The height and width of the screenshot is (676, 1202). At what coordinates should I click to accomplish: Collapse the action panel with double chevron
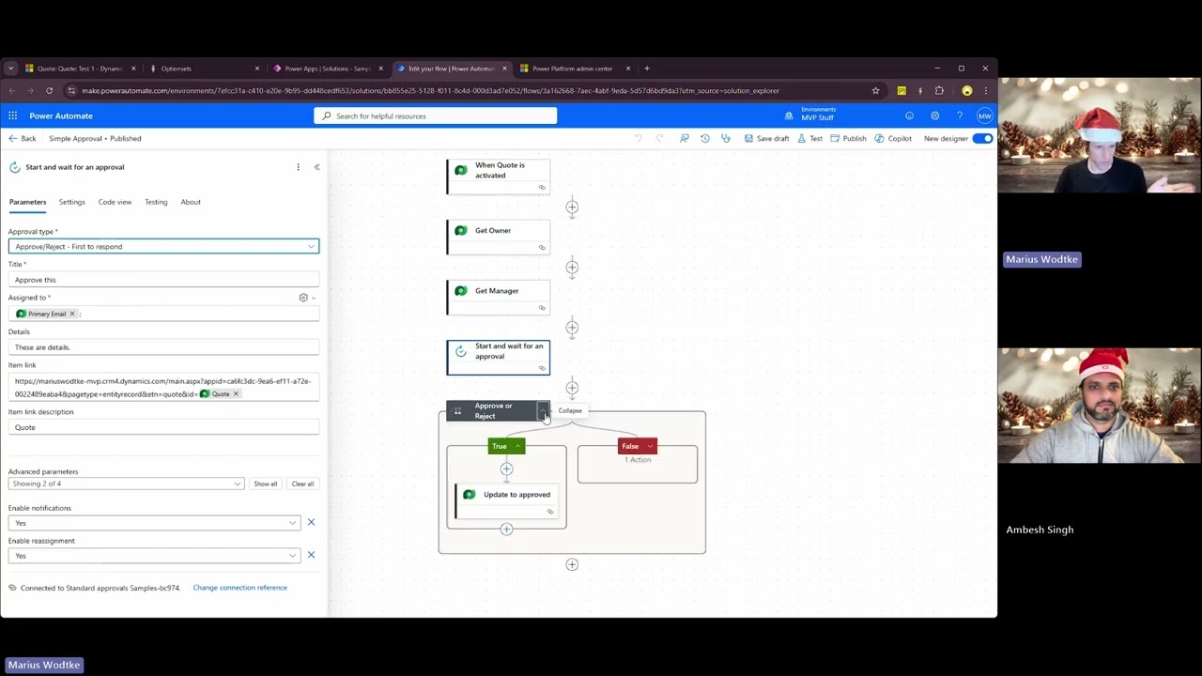[316, 167]
